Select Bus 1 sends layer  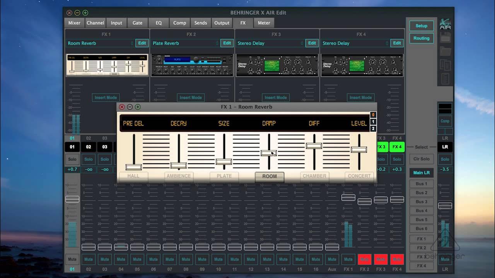coord(421,184)
